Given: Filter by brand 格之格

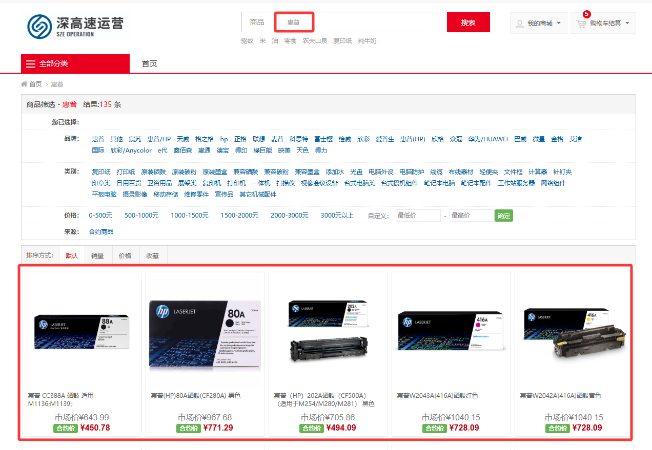Looking at the screenshot, I should (205, 139).
